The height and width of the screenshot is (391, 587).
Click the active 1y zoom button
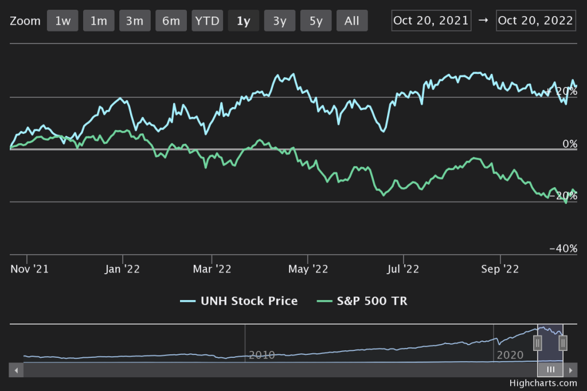coord(243,21)
